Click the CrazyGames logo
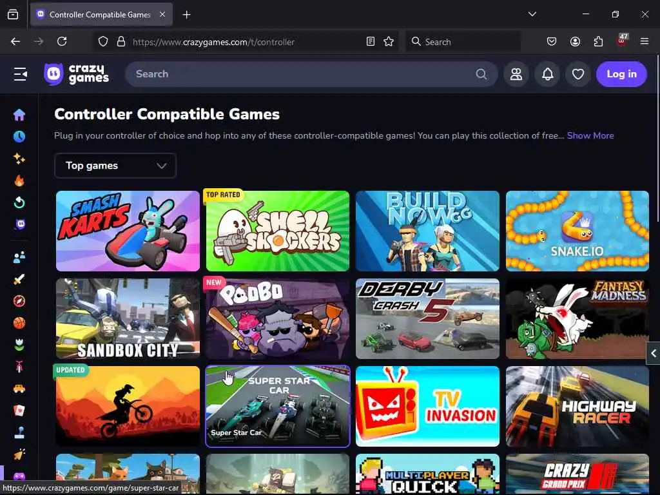The image size is (660, 495). (76, 74)
